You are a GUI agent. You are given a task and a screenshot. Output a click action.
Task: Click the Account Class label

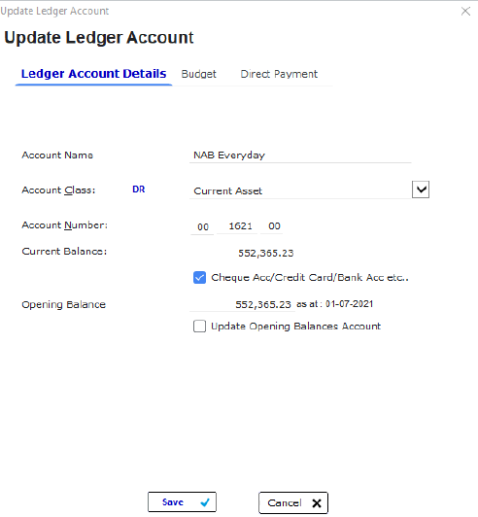58,190
